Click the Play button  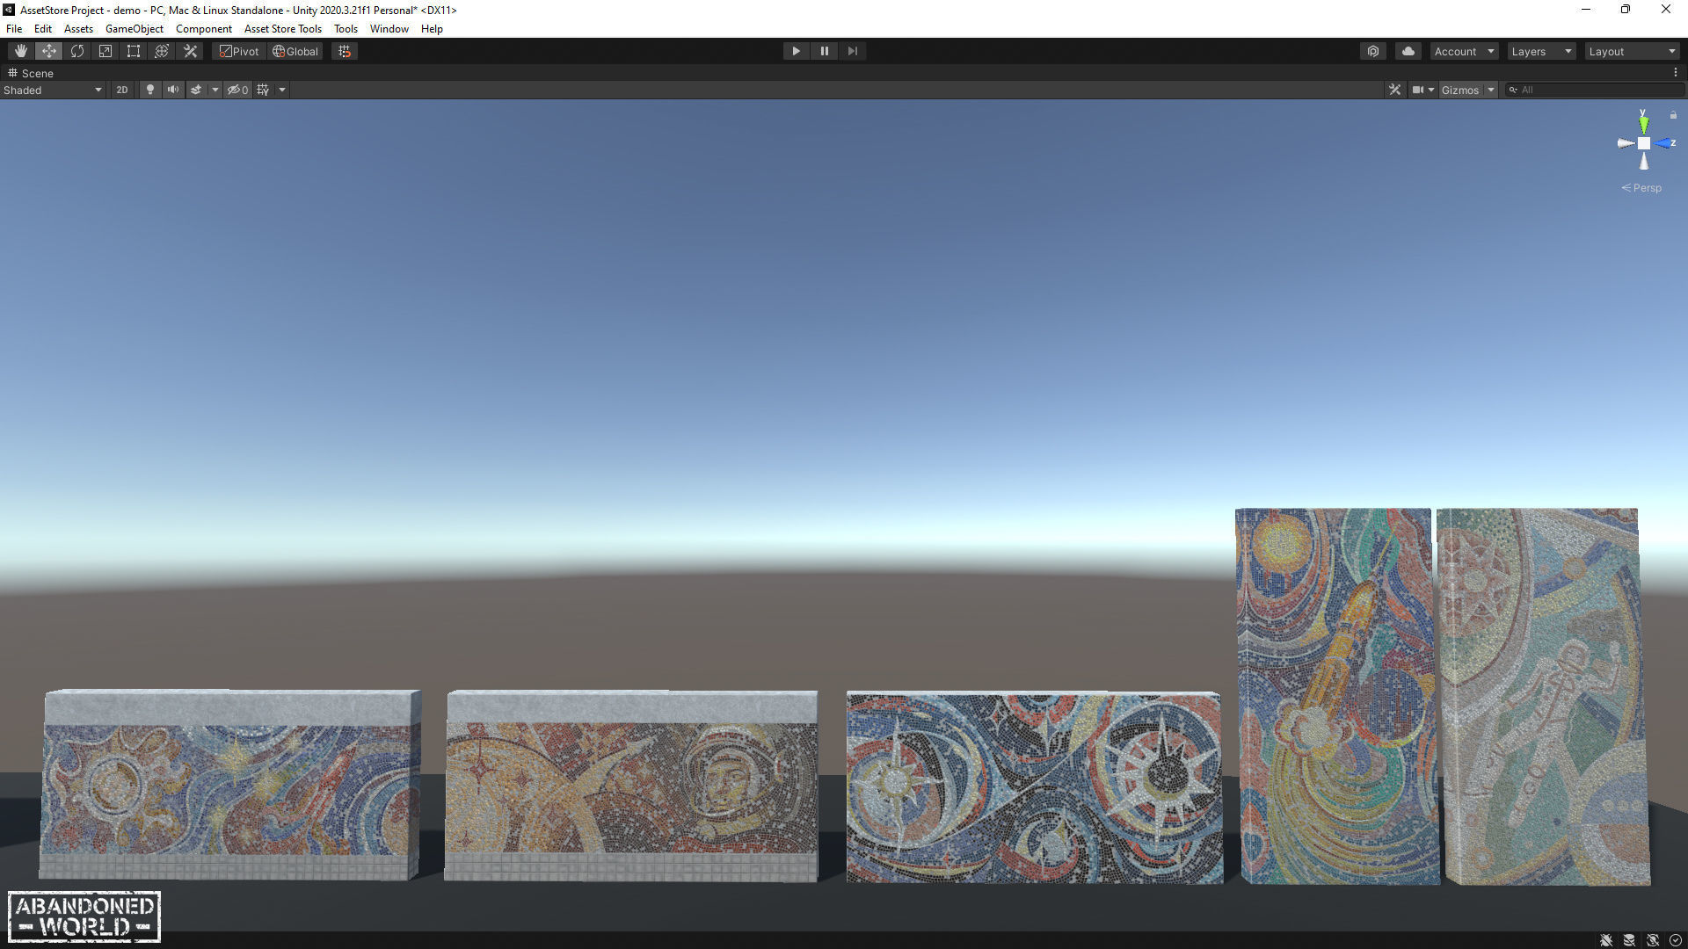coord(796,51)
